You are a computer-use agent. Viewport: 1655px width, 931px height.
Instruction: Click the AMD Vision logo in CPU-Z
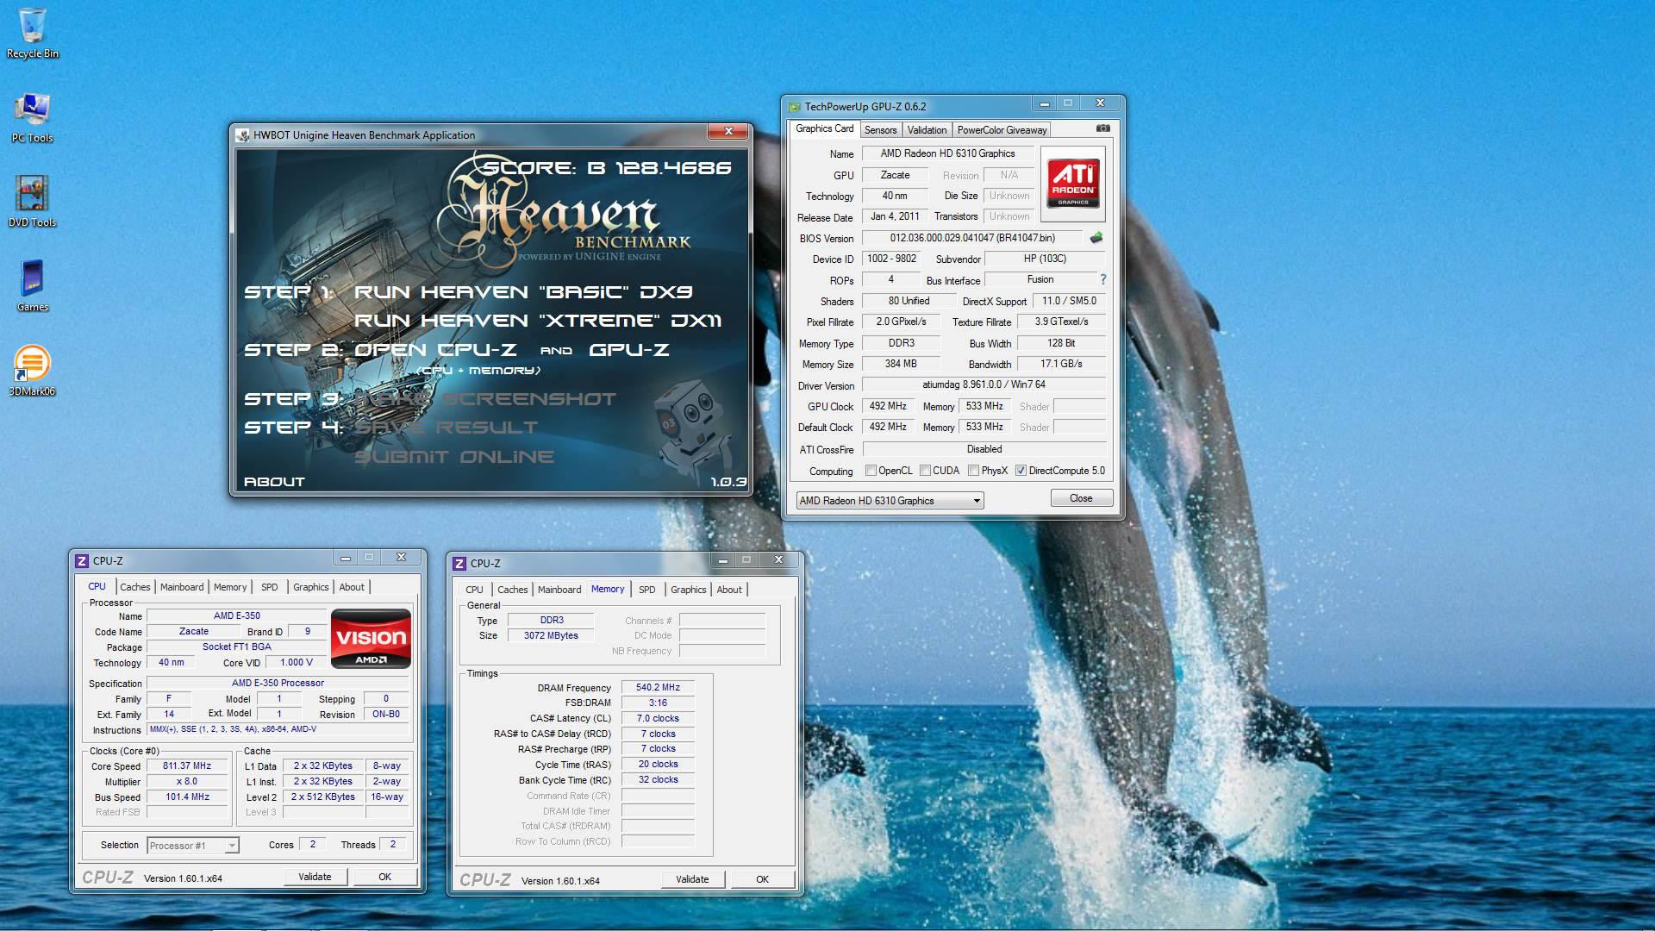pyautogui.click(x=371, y=639)
